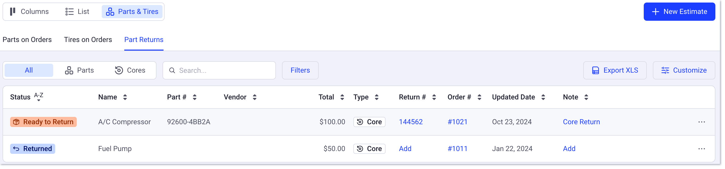
Task: Click the Cores history icon in filter bar
Action: coord(118,70)
